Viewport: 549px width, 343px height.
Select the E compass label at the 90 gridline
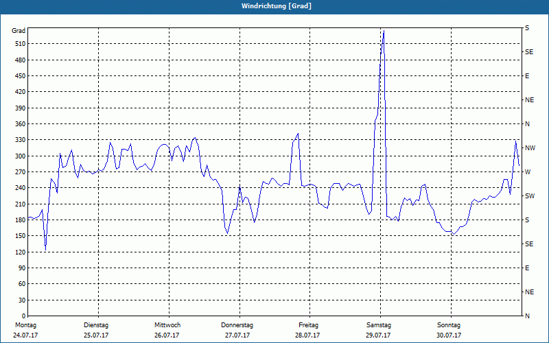click(527, 268)
